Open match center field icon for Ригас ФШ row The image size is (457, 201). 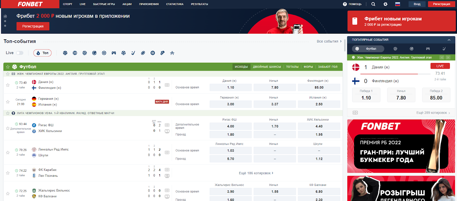point(167,125)
